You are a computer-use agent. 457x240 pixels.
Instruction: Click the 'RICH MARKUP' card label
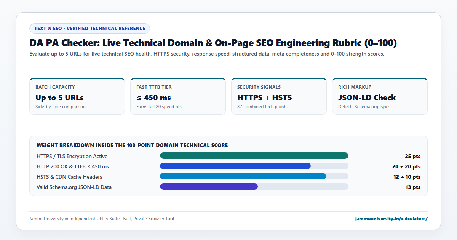click(x=355, y=87)
